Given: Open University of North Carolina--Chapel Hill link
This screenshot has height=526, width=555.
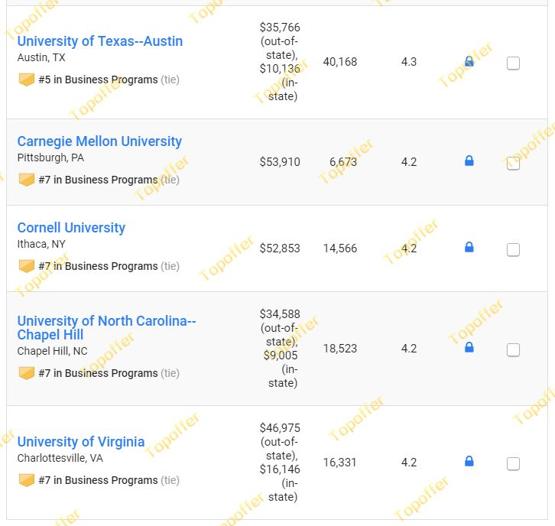Looking at the screenshot, I should point(106,327).
